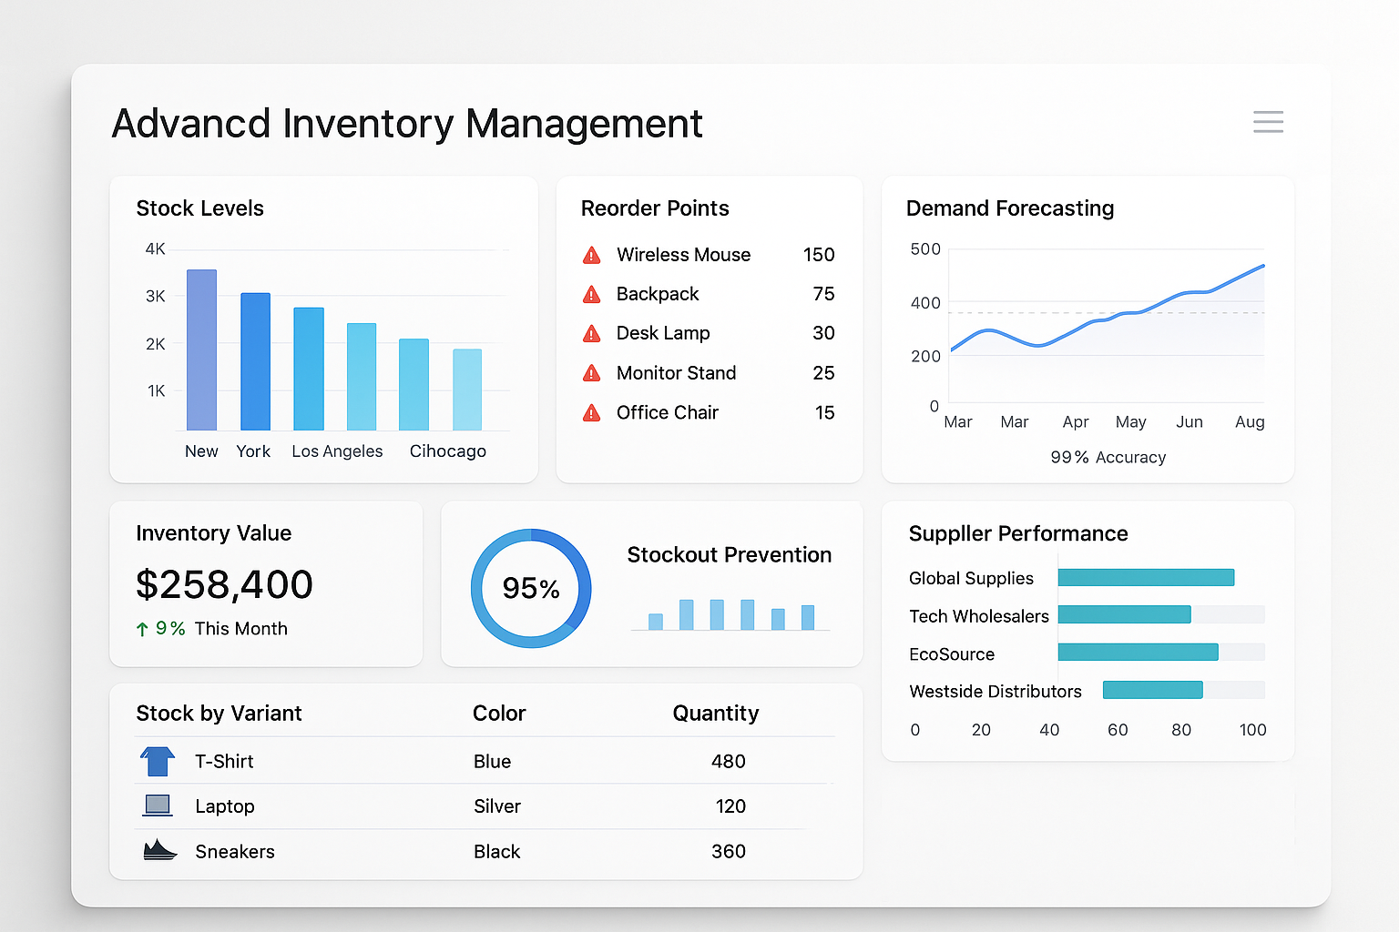This screenshot has height=932, width=1399.
Task: Select the T-Shirt product icon
Action: pos(157,760)
